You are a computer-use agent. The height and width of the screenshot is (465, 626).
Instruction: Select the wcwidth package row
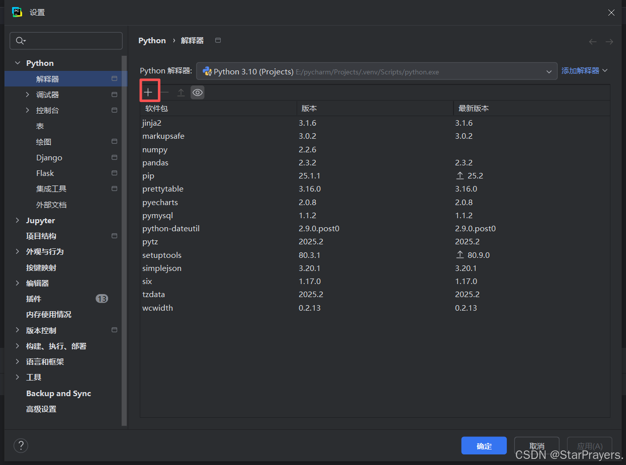[x=375, y=308]
